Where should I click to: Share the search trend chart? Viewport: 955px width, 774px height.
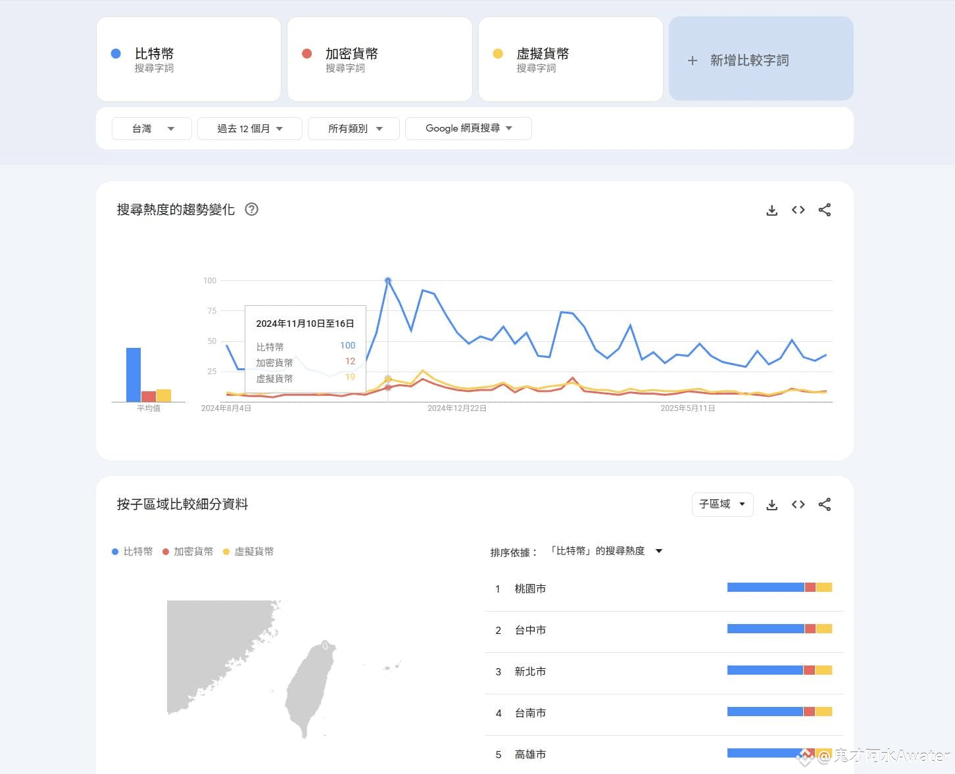825,210
